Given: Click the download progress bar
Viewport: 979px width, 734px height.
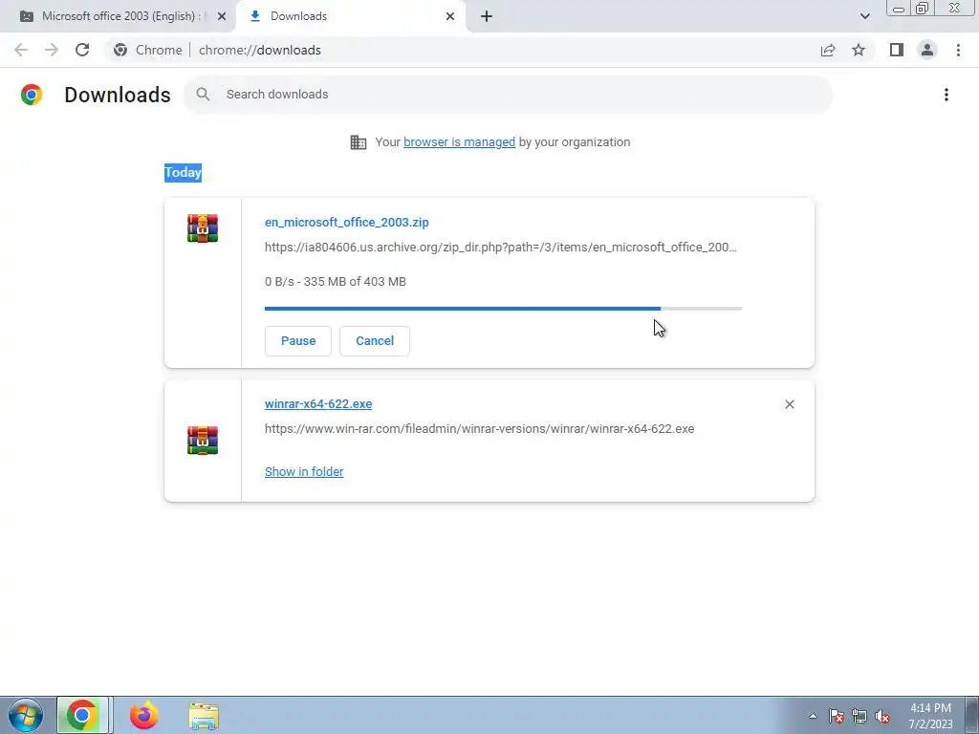Looking at the screenshot, I should pyautogui.click(x=503, y=309).
